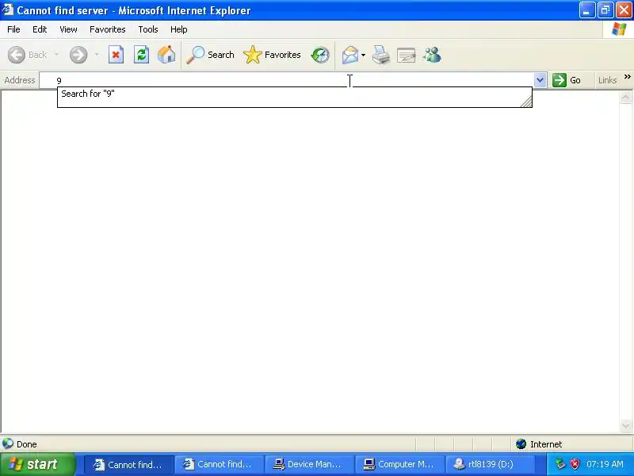The width and height of the screenshot is (634, 476).
Task: Refresh the page with green arrows icon
Action: (x=141, y=55)
